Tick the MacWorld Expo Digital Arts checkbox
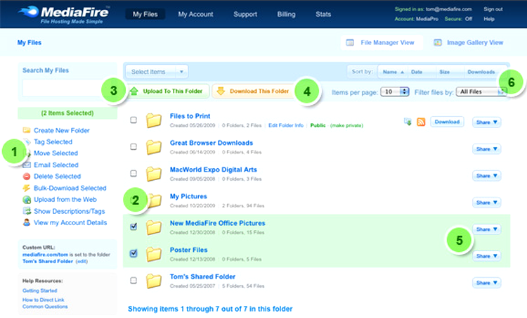The height and width of the screenshot is (318, 527). [134, 173]
